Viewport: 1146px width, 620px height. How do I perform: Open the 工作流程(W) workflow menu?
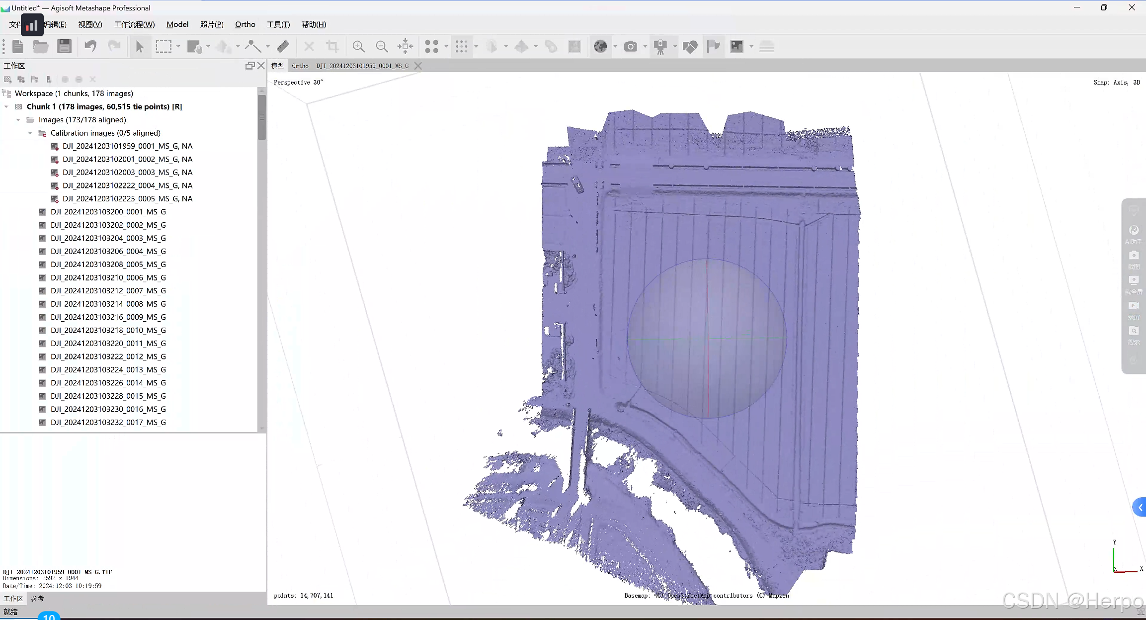point(134,24)
